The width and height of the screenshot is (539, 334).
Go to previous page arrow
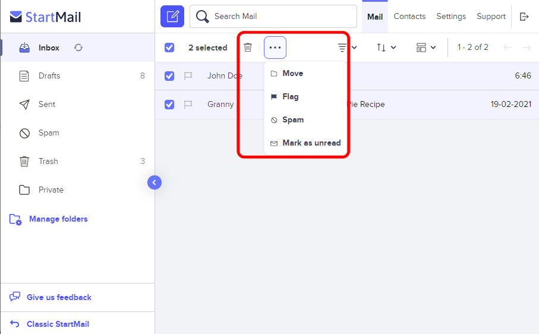(x=508, y=48)
